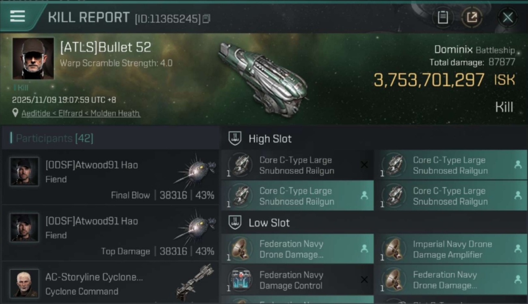The height and width of the screenshot is (304, 528).
Task: Share the kill report externally
Action: pos(472,17)
